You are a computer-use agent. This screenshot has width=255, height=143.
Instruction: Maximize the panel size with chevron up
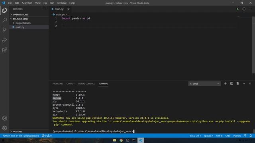coord(244,83)
